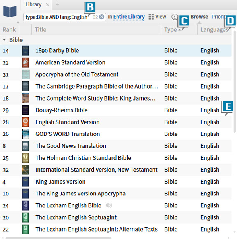This screenshot has width=237, height=240.
Task: Open GOD'S WORD Translation
Action: [x=68, y=134]
